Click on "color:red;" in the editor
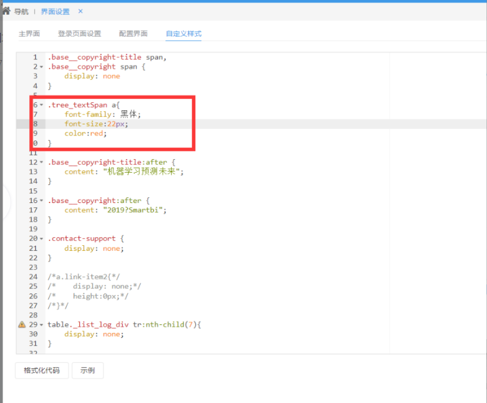Image resolution: width=487 pixels, height=403 pixels. coord(86,133)
